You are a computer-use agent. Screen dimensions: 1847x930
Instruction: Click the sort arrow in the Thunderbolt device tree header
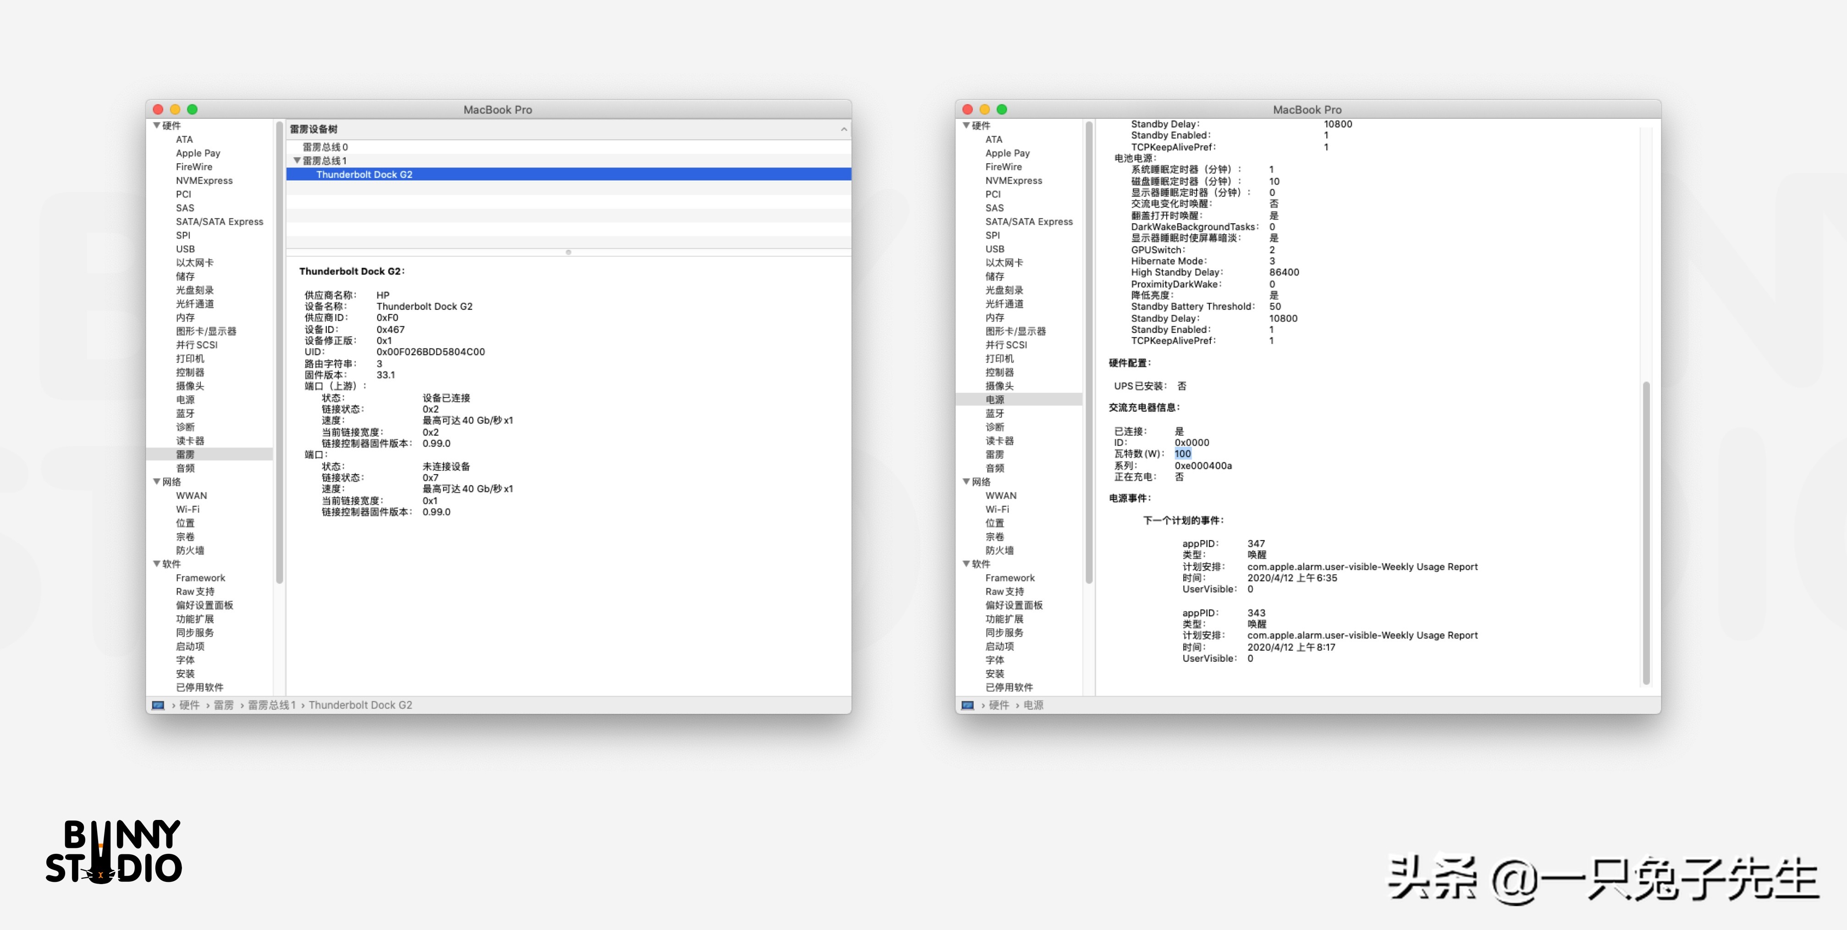coord(843,129)
